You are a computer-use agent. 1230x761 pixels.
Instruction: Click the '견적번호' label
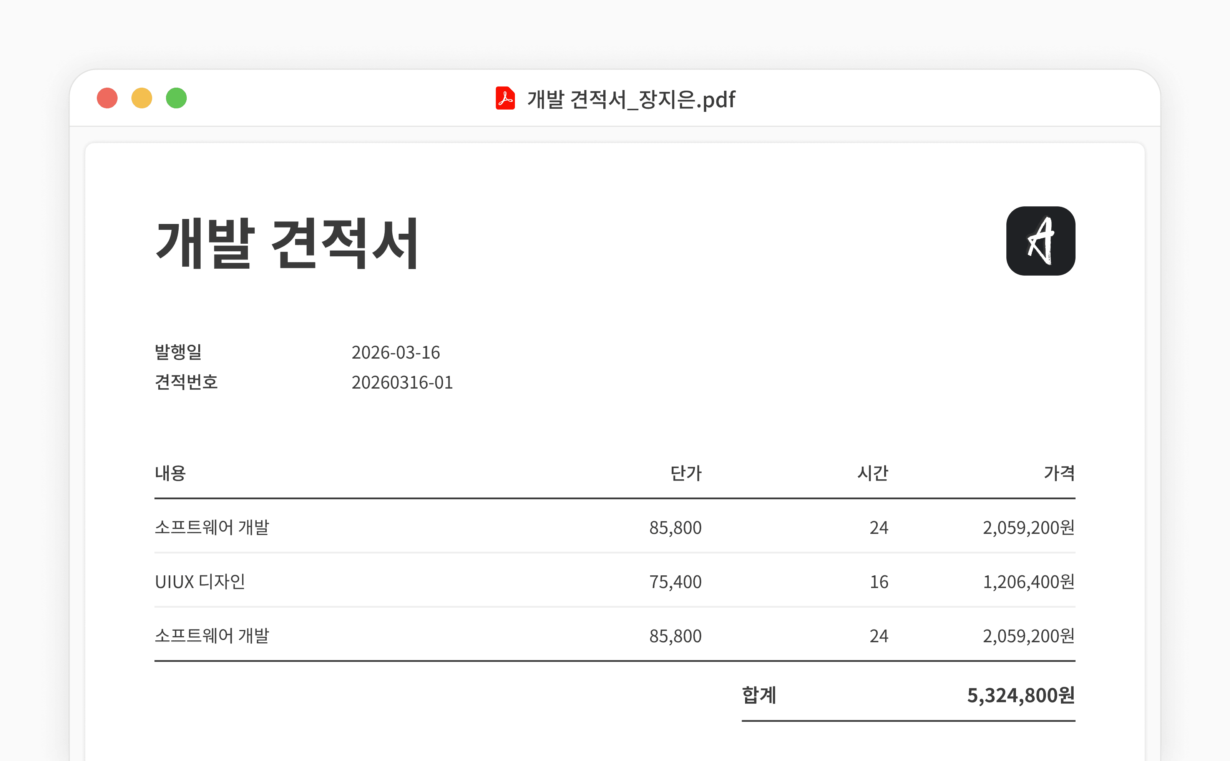pos(186,382)
